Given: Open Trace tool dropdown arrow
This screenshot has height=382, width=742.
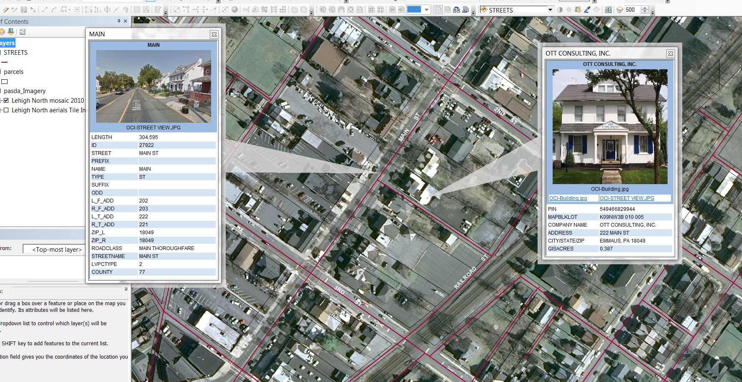Looking at the screenshot, I should coord(70,10).
